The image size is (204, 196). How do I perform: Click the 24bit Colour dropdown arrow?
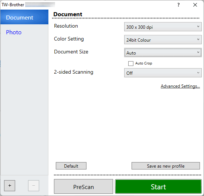point(198,39)
